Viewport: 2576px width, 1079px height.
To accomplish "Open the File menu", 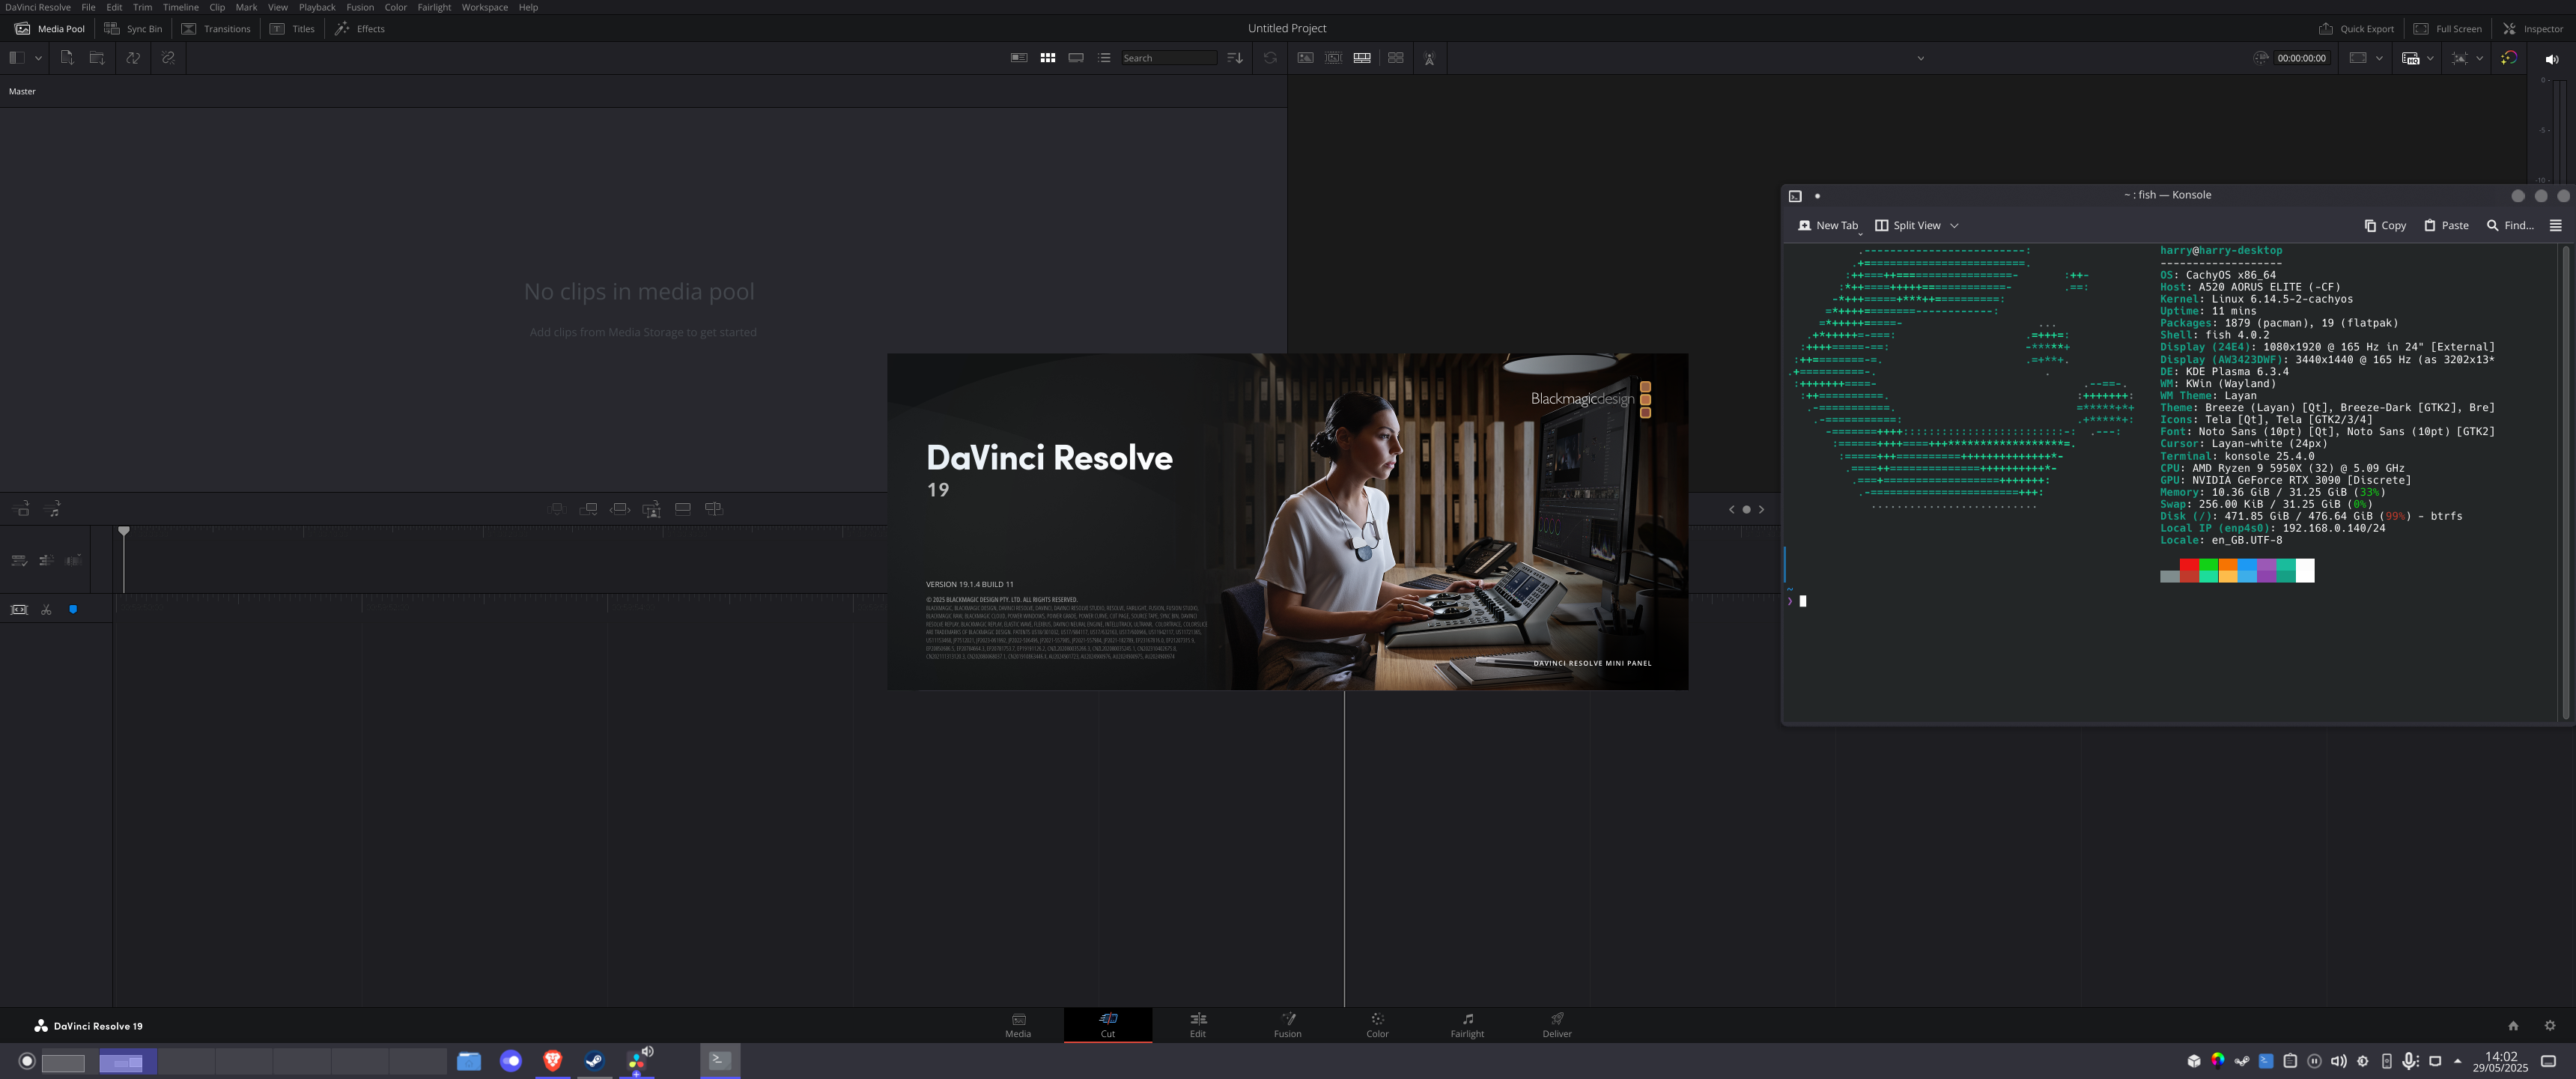I will coord(88,7).
